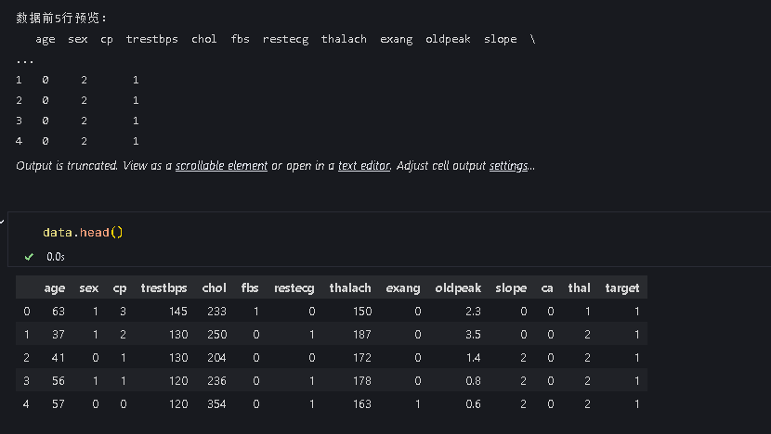Click oldpeak value 3.5
Screen dimensions: 771x434
pyautogui.click(x=473, y=335)
